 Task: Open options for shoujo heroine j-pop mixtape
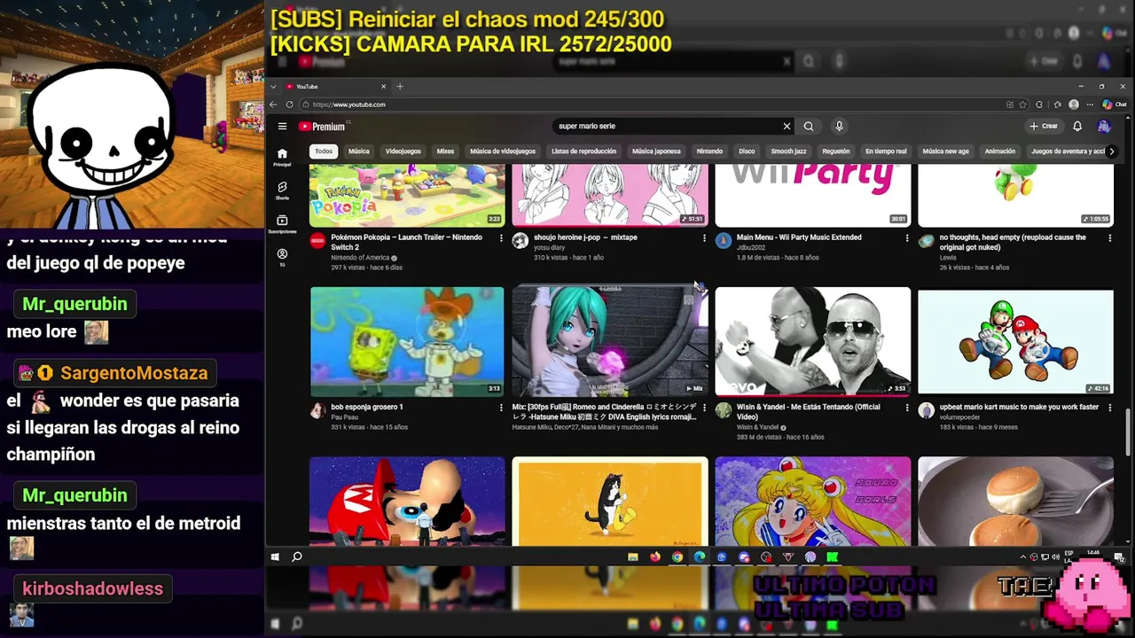tap(704, 238)
